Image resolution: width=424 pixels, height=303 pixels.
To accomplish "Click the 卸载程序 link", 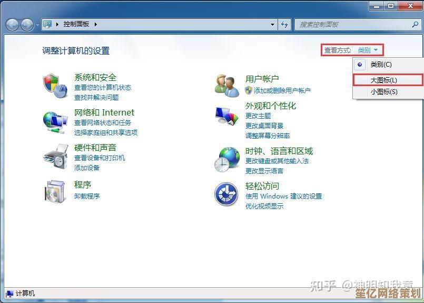I will (87, 196).
